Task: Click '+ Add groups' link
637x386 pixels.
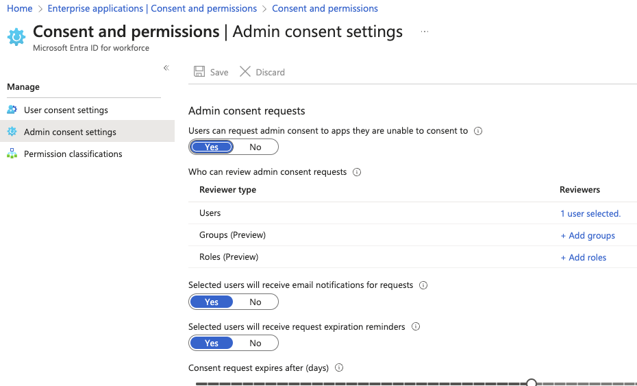Action: 588,235
